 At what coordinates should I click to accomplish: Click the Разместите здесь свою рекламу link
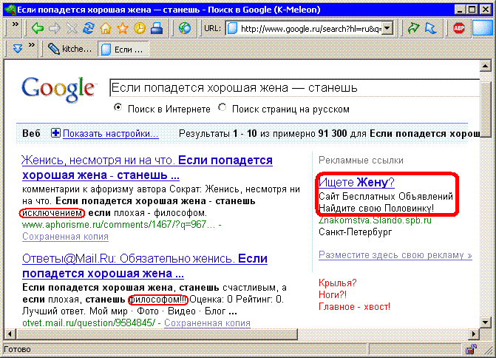tap(395, 254)
